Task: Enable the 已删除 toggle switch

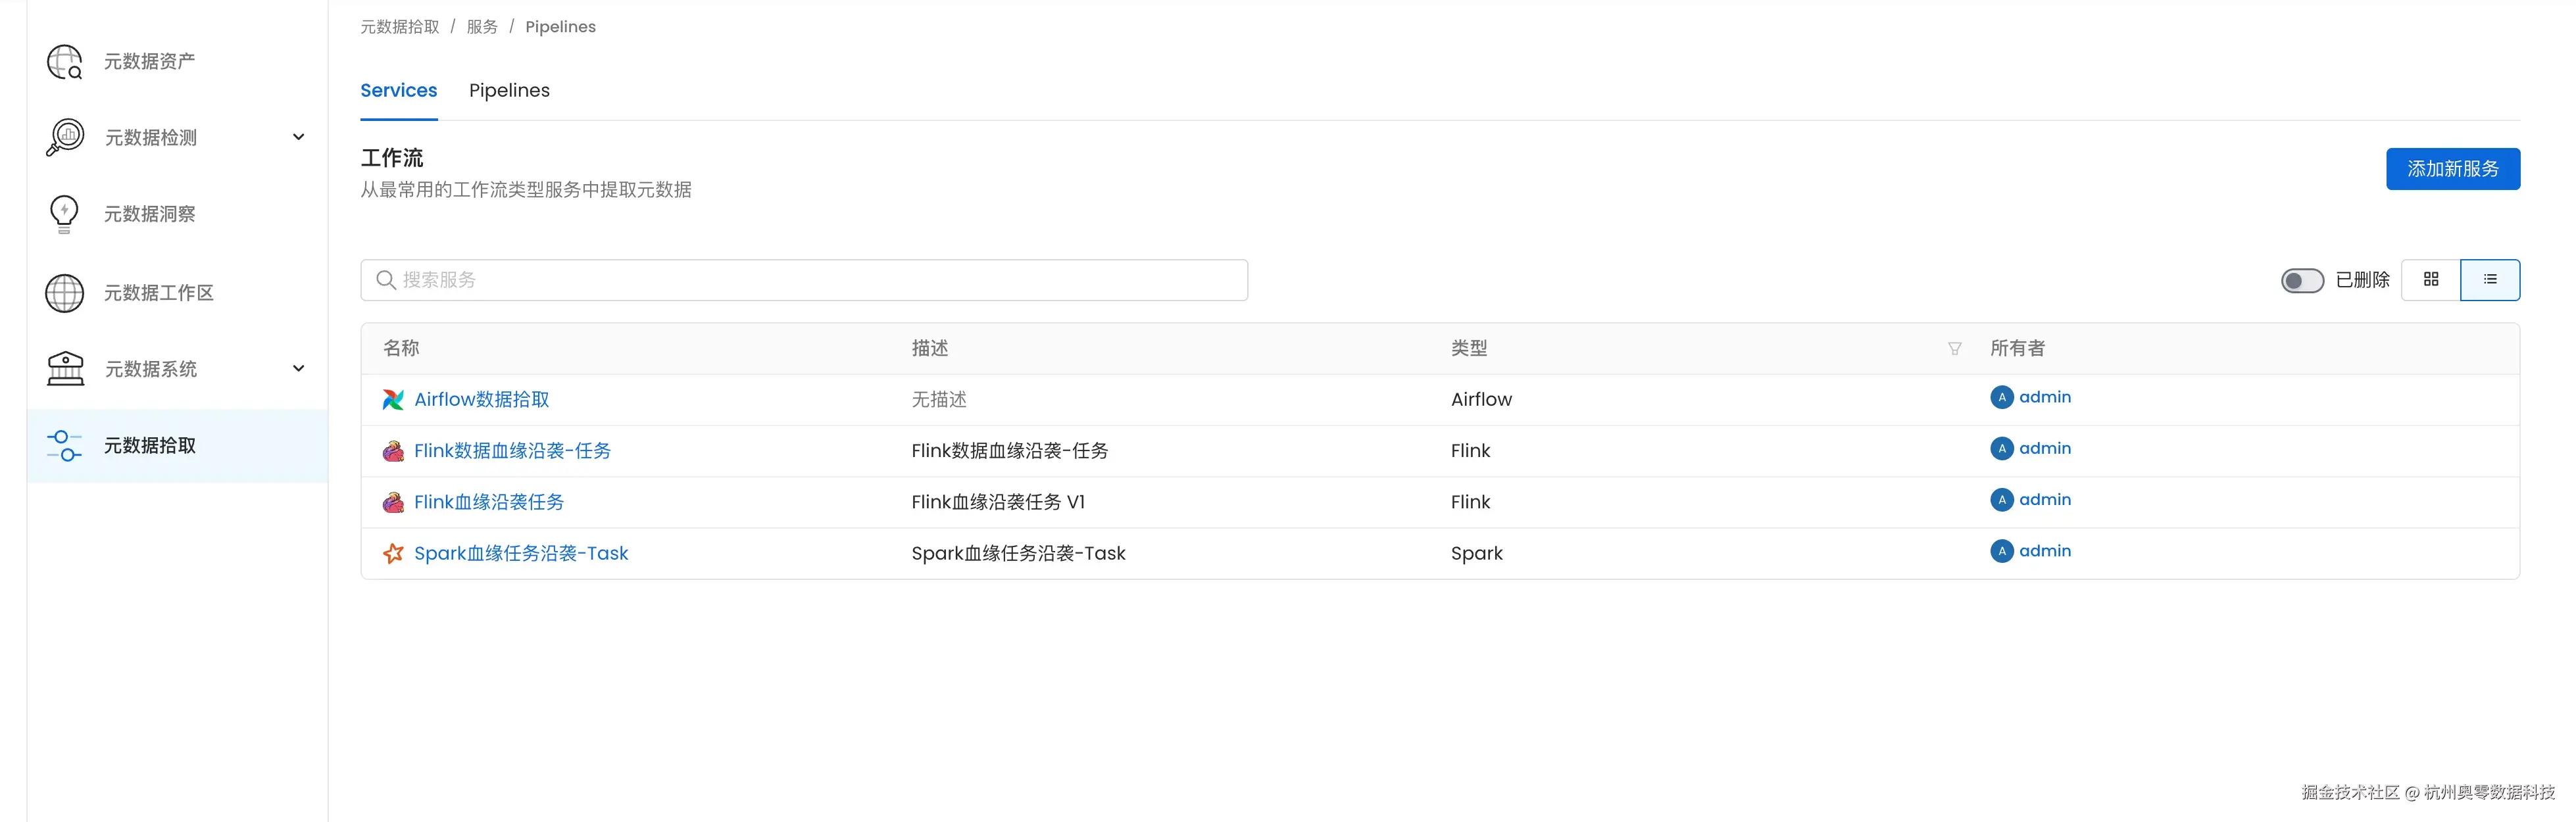Action: tap(2302, 280)
